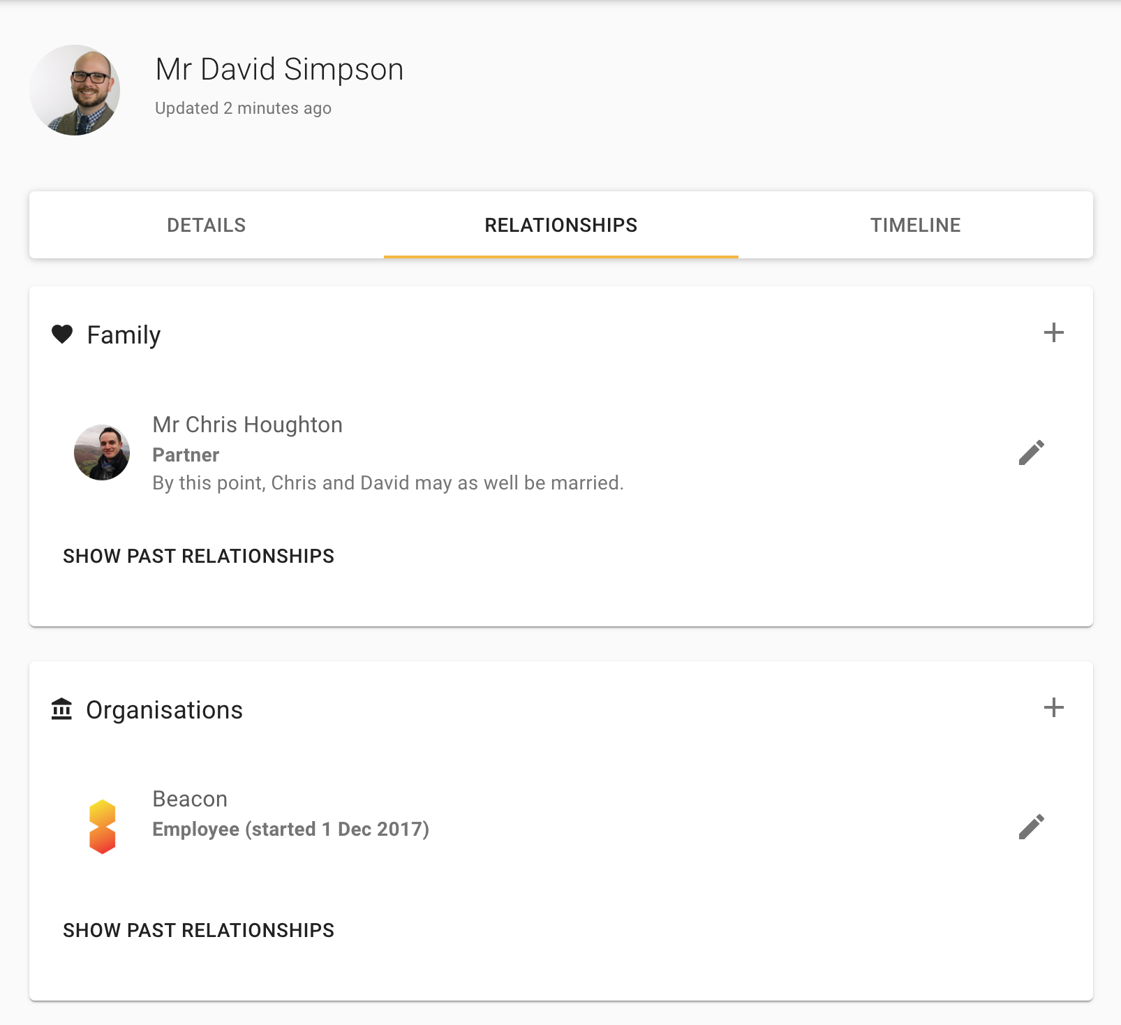Image resolution: width=1121 pixels, height=1025 pixels.
Task: Show past relationships under Family
Action: tap(198, 556)
